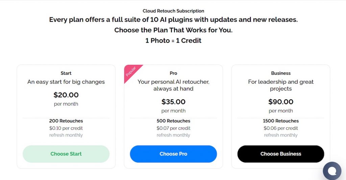Screen dimensions: 346x180
Task: Select the Pro plan title
Action: coord(173,73)
